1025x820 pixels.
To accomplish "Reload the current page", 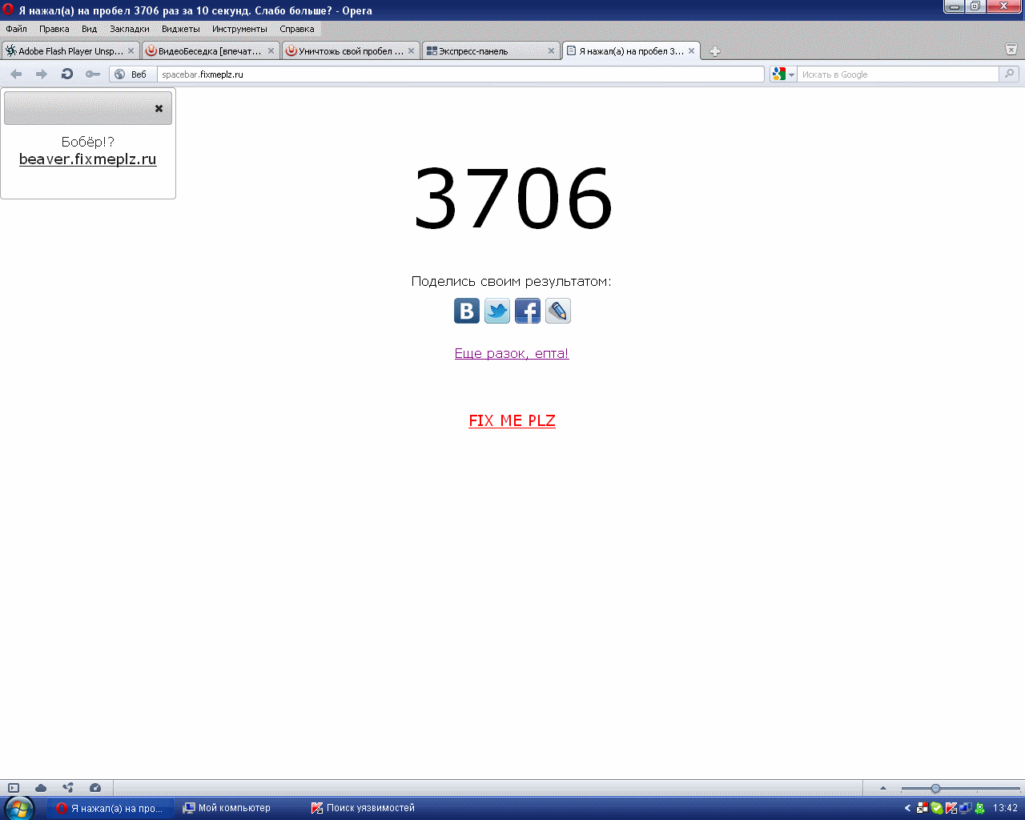I will 66,74.
